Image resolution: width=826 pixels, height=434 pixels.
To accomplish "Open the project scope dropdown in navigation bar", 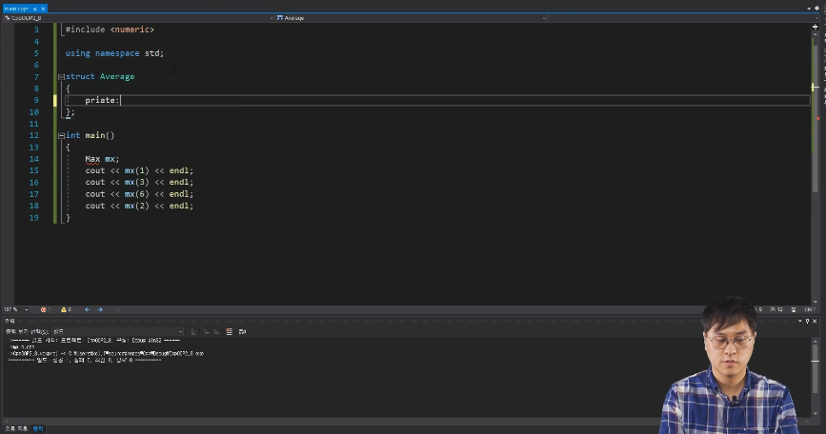I will pyautogui.click(x=139, y=18).
